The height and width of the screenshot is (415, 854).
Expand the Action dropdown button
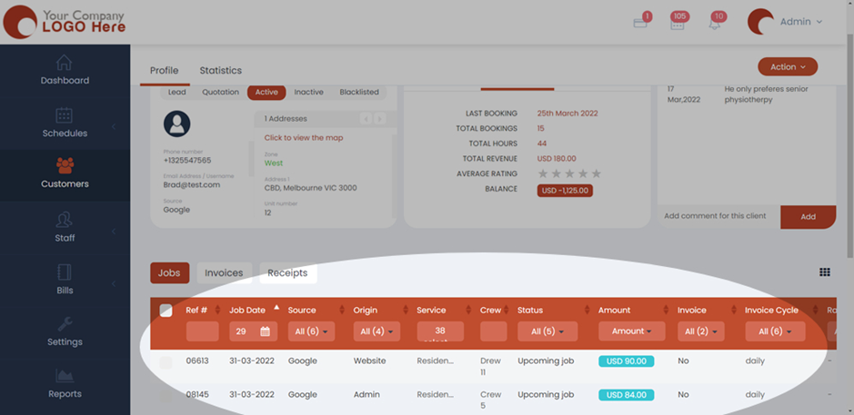point(787,67)
